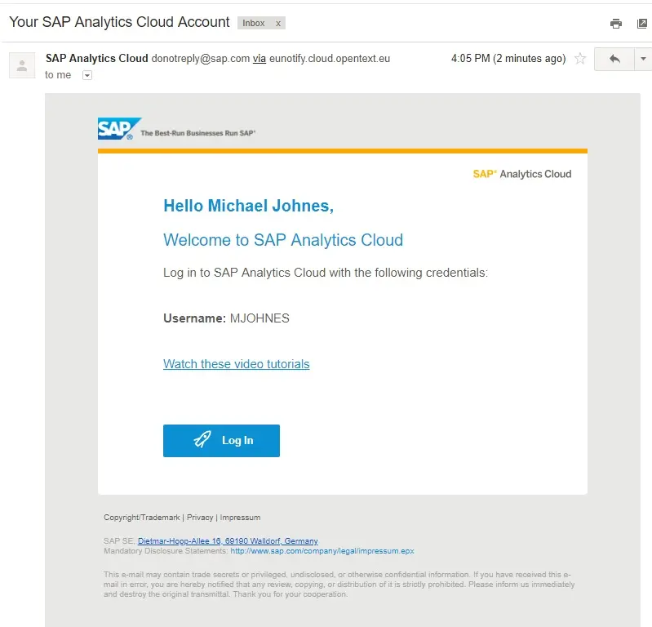The image size is (652, 627).
Task: Click the reply arrow button
Action: pos(614,59)
